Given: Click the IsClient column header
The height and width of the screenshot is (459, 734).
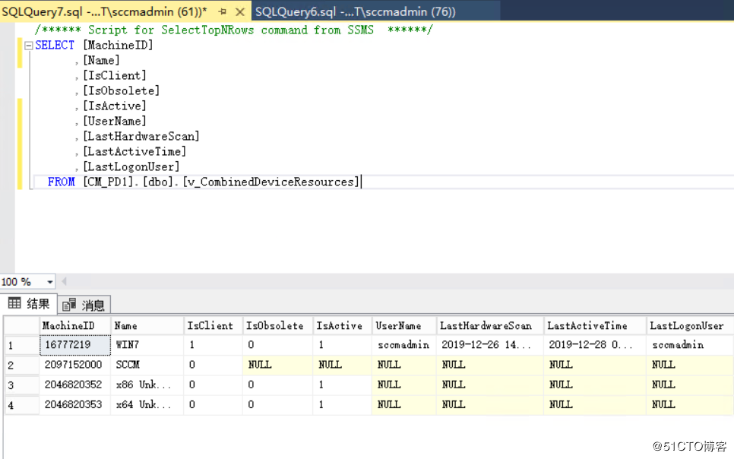Looking at the screenshot, I should [213, 325].
